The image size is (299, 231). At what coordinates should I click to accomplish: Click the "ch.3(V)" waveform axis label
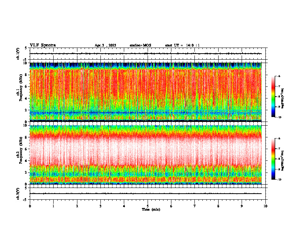coord(18,194)
